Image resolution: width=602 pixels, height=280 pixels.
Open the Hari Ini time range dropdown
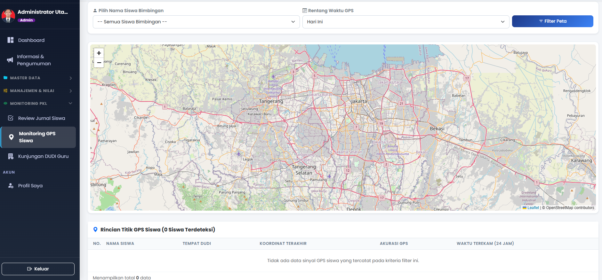pos(406,22)
